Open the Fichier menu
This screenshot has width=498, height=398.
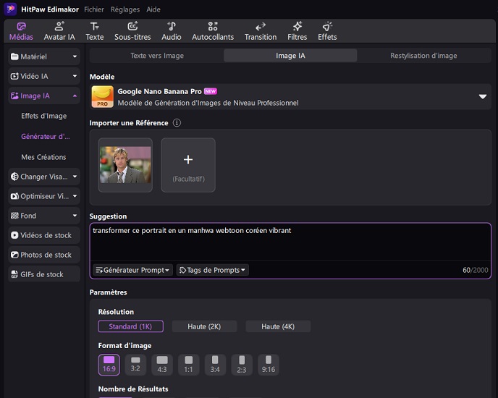[94, 10]
